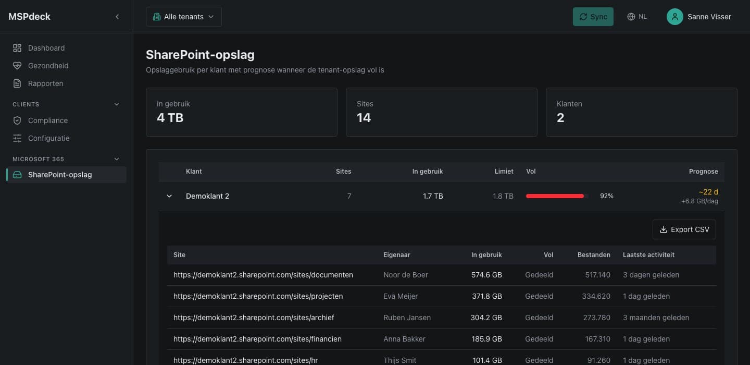This screenshot has width=750, height=365.
Task: Click the Gezondheid heart icon
Action: click(x=17, y=66)
